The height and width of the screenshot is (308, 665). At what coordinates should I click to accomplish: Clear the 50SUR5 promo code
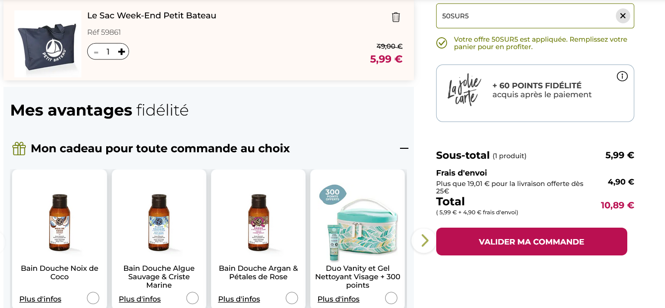(623, 15)
